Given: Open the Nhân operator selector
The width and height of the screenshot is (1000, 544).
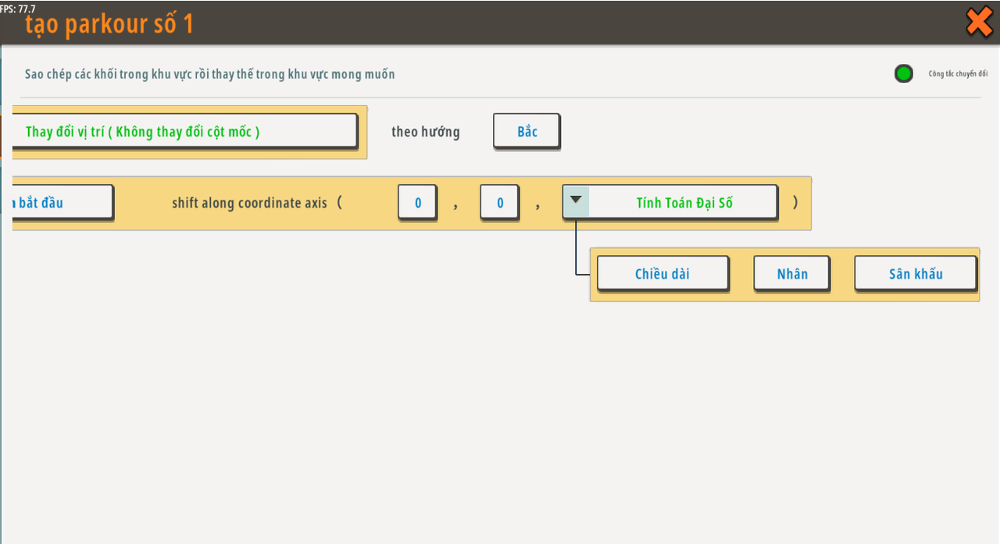Looking at the screenshot, I should tap(791, 274).
